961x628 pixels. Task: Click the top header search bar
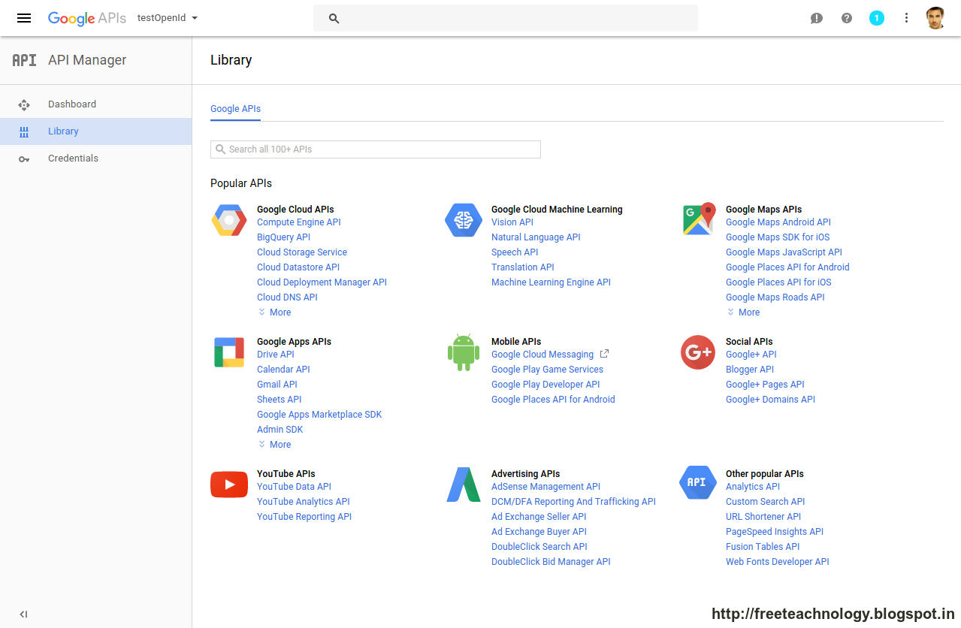tap(506, 18)
